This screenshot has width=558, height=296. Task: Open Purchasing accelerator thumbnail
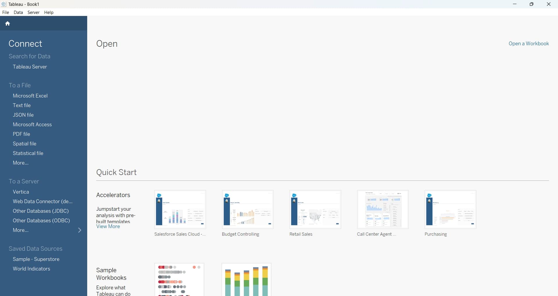(x=450, y=210)
